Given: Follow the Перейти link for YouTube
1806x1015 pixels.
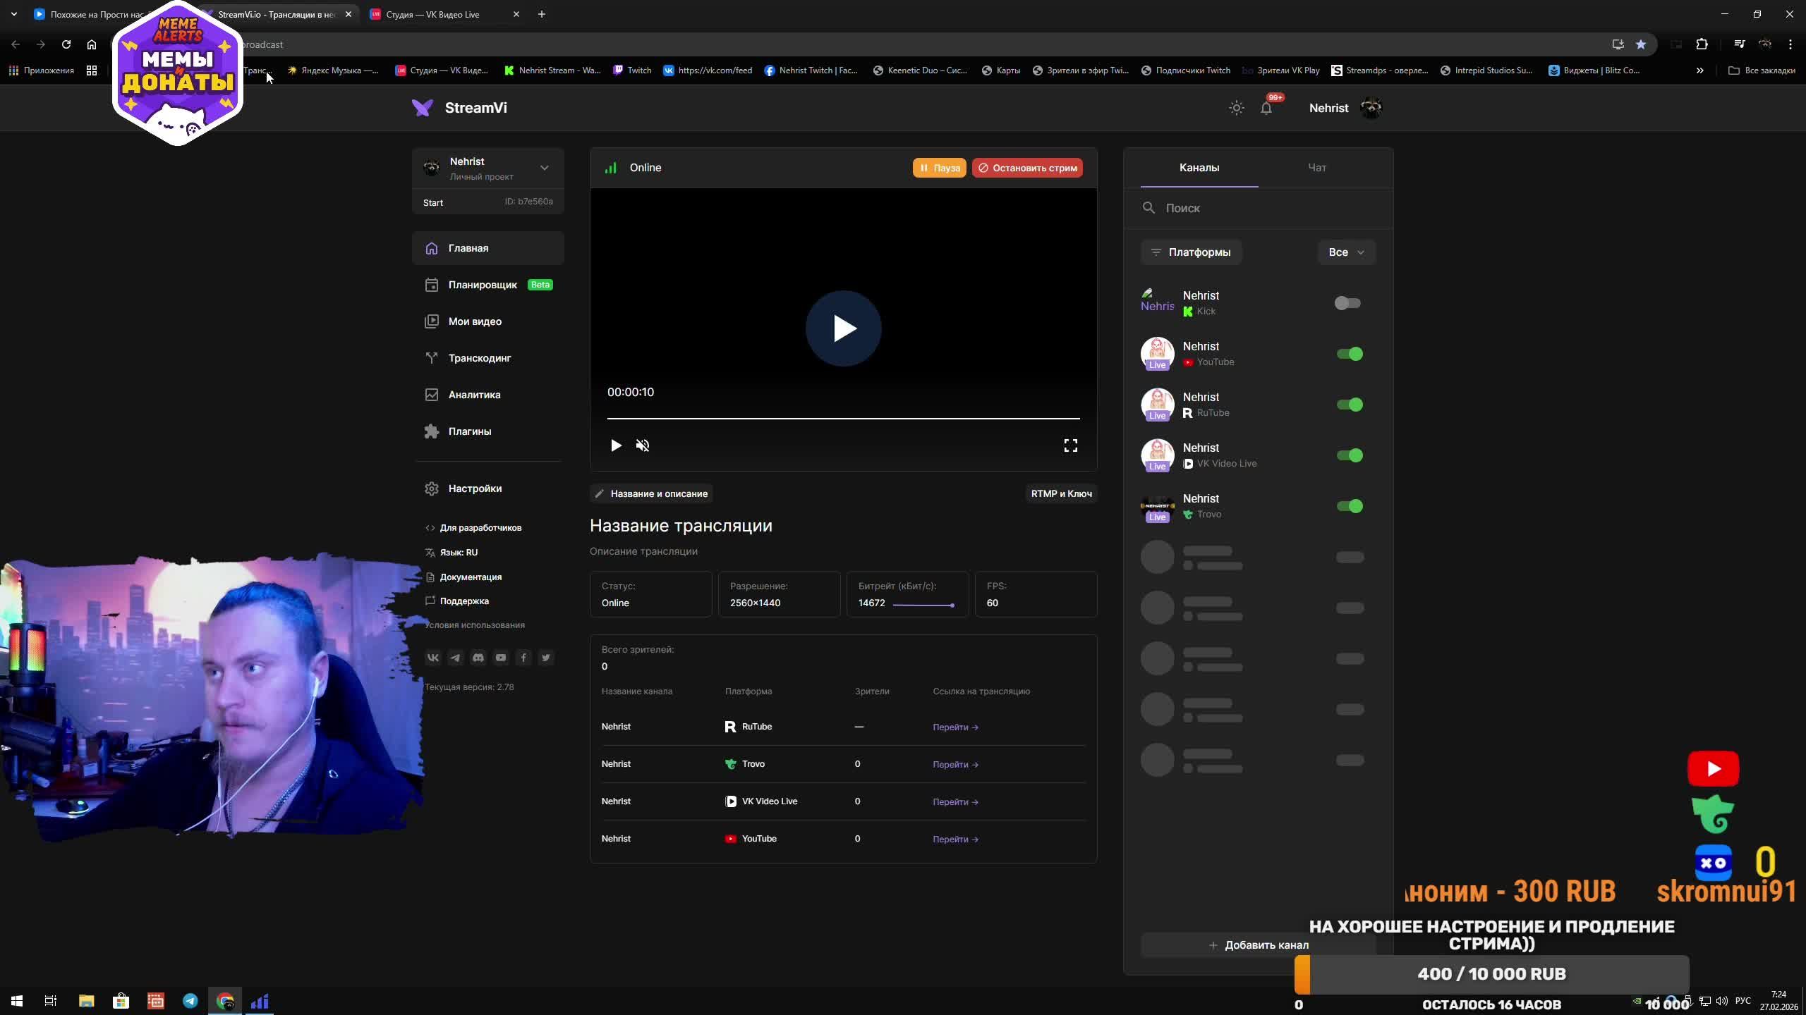Looking at the screenshot, I should click(955, 839).
